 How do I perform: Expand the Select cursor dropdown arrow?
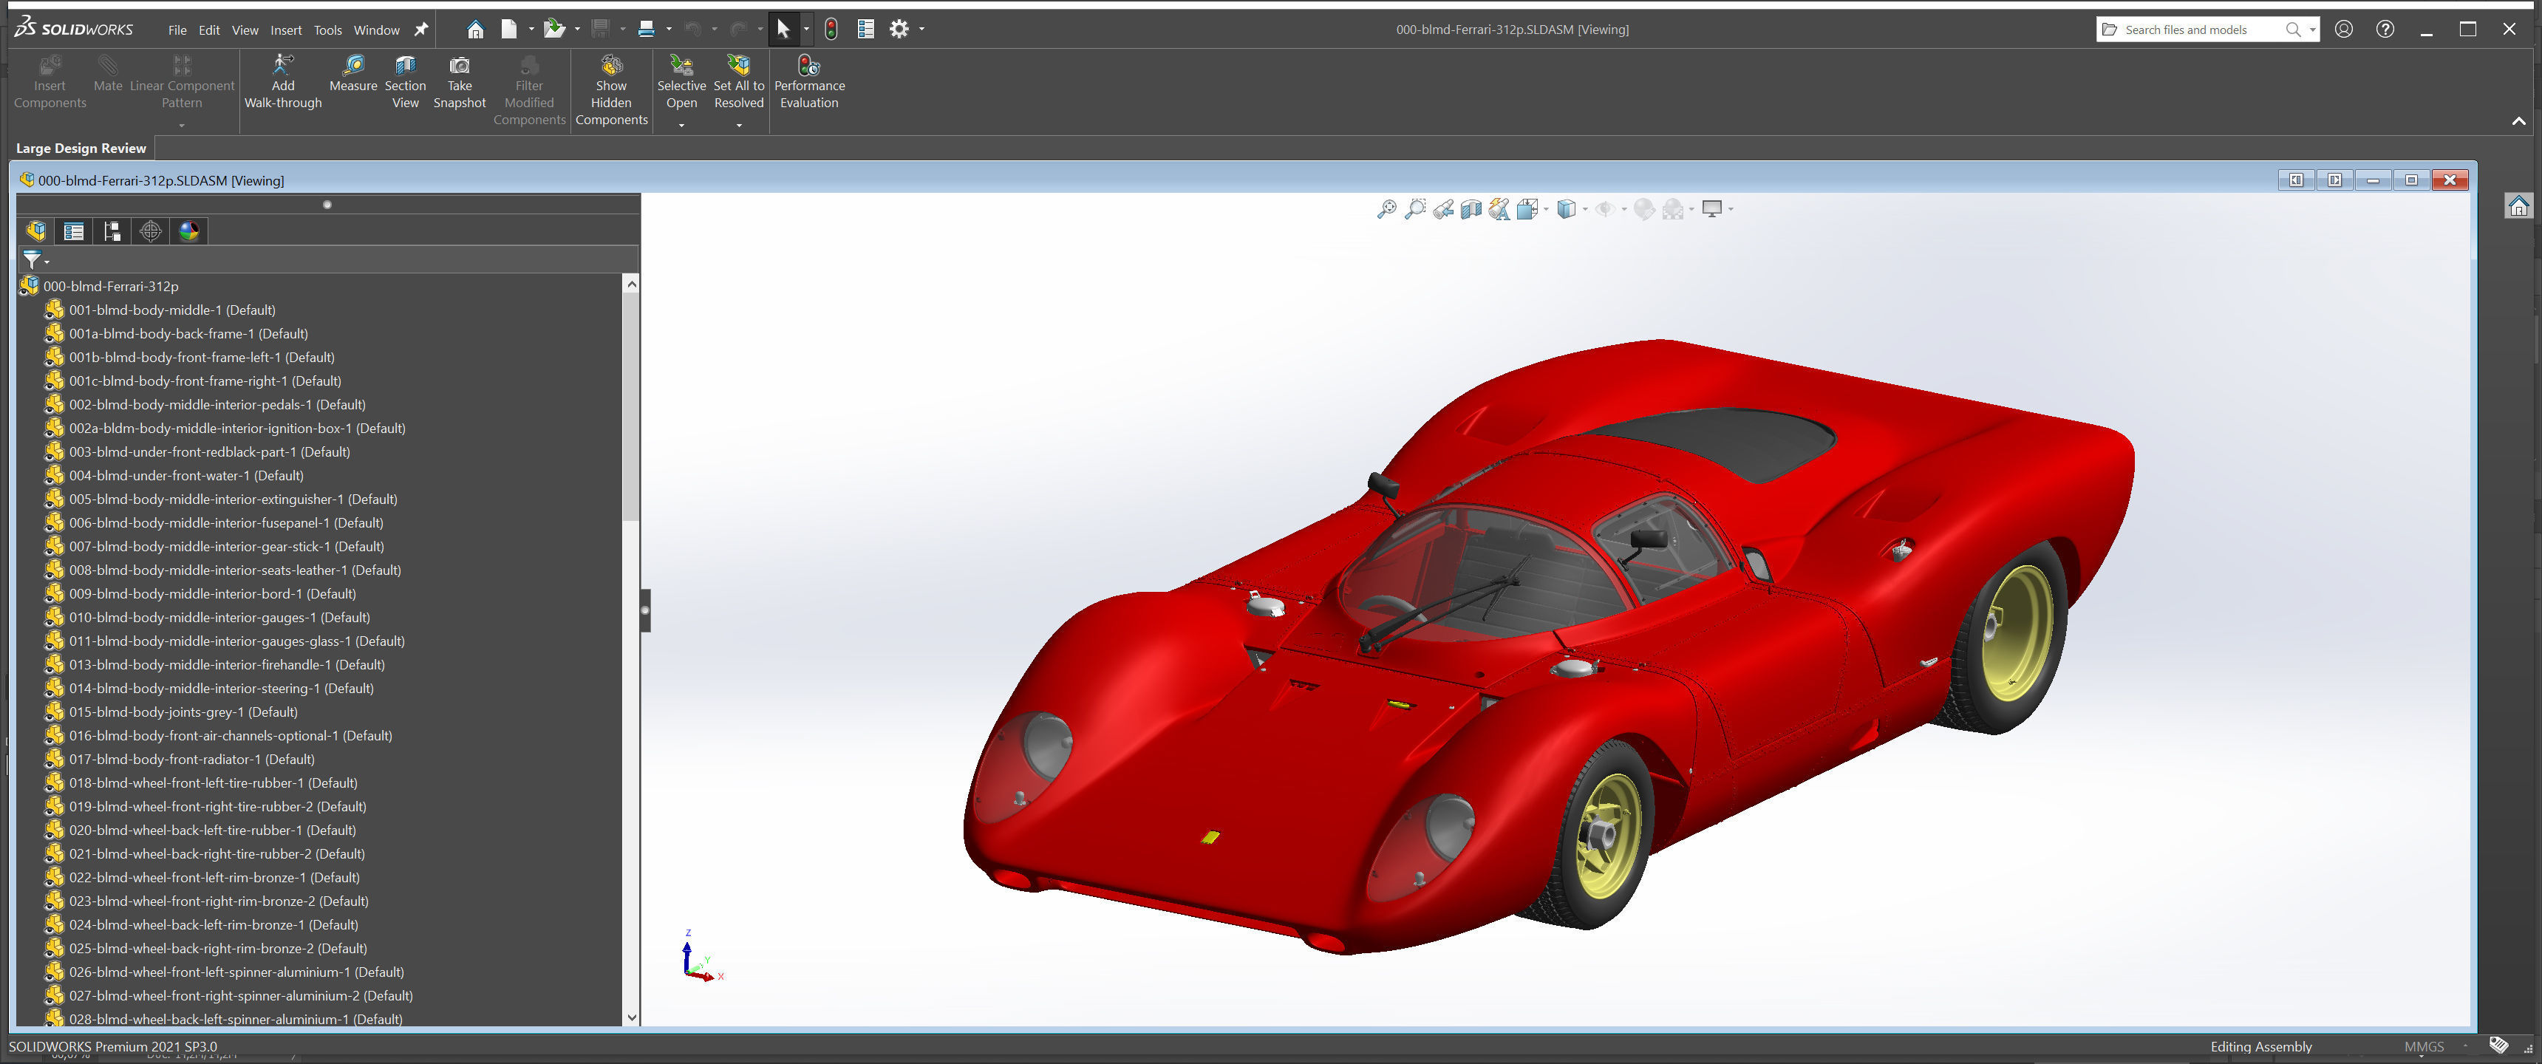coord(806,30)
